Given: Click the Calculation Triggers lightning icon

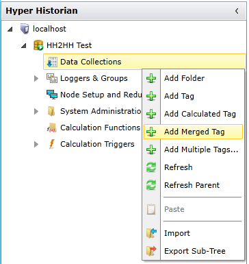Looking at the screenshot, I should point(52,144).
